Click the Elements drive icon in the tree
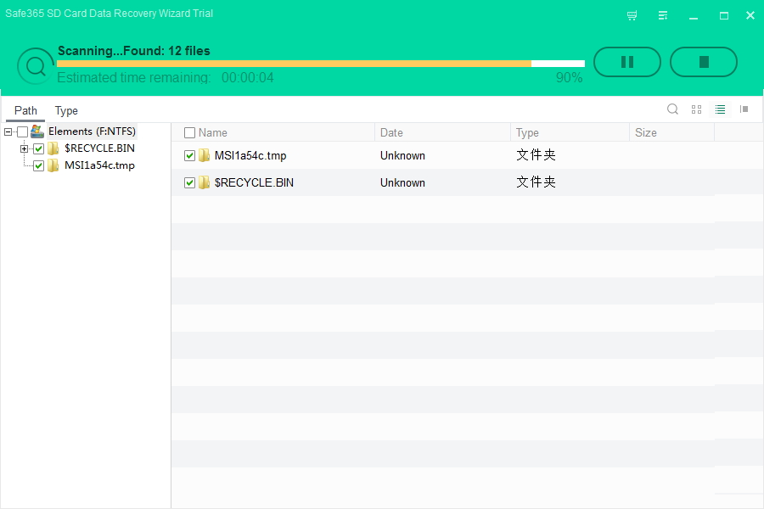The width and height of the screenshot is (764, 509). 37,131
